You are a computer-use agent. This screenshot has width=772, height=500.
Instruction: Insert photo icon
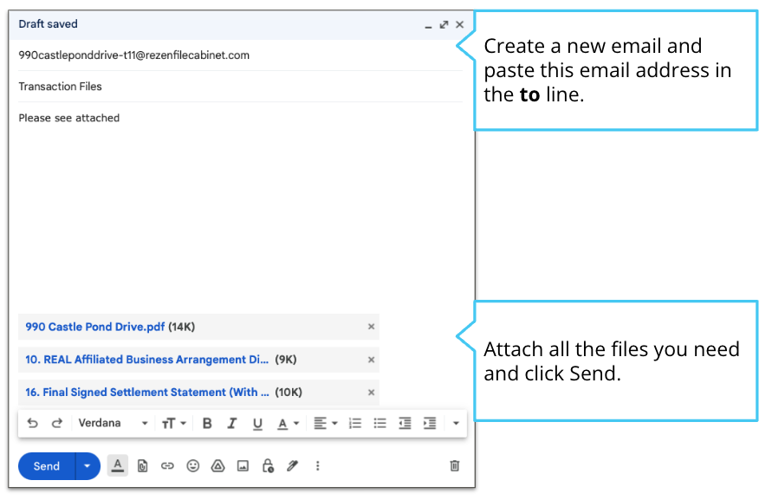[x=243, y=466]
